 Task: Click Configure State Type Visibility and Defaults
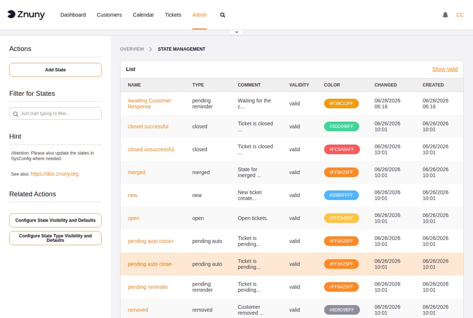pyautogui.click(x=55, y=238)
